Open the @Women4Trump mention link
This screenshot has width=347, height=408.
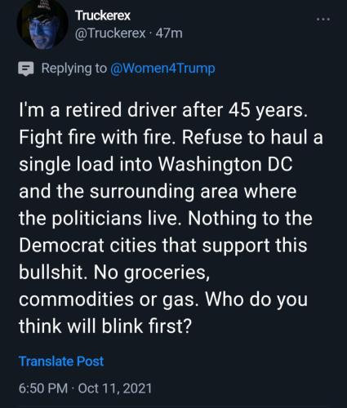pos(162,69)
